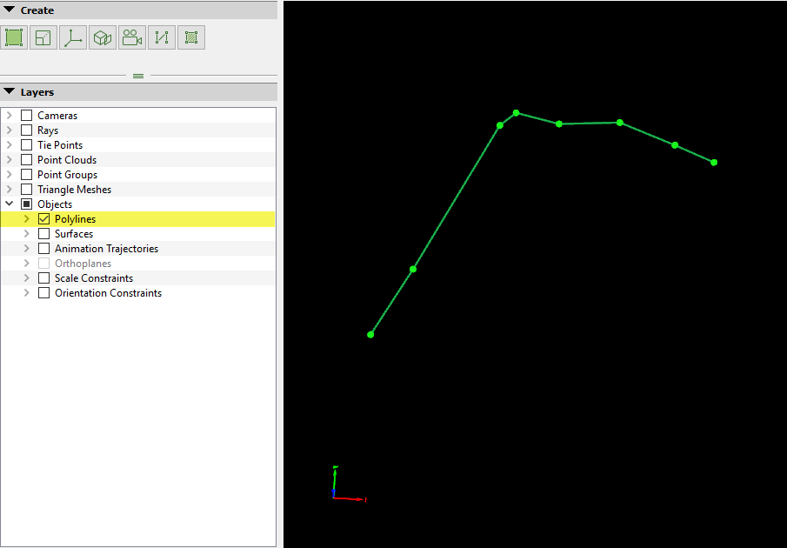The width and height of the screenshot is (787, 548).
Task: Select the scale constraint creation tool
Action: pyautogui.click(x=161, y=37)
